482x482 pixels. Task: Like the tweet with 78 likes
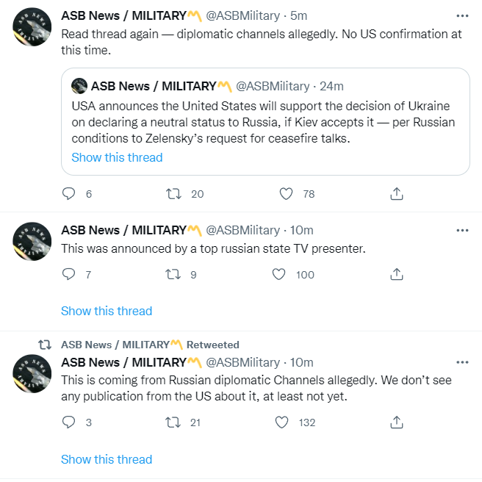click(x=287, y=194)
